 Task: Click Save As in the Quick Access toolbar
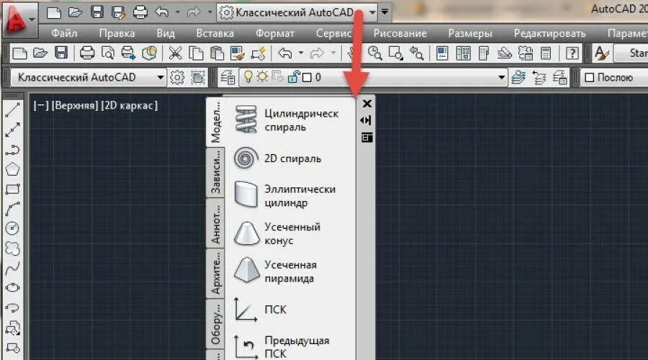pyautogui.click(x=118, y=12)
